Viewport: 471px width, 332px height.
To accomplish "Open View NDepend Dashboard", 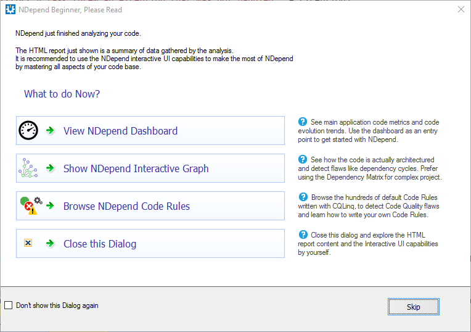I will click(150, 130).
